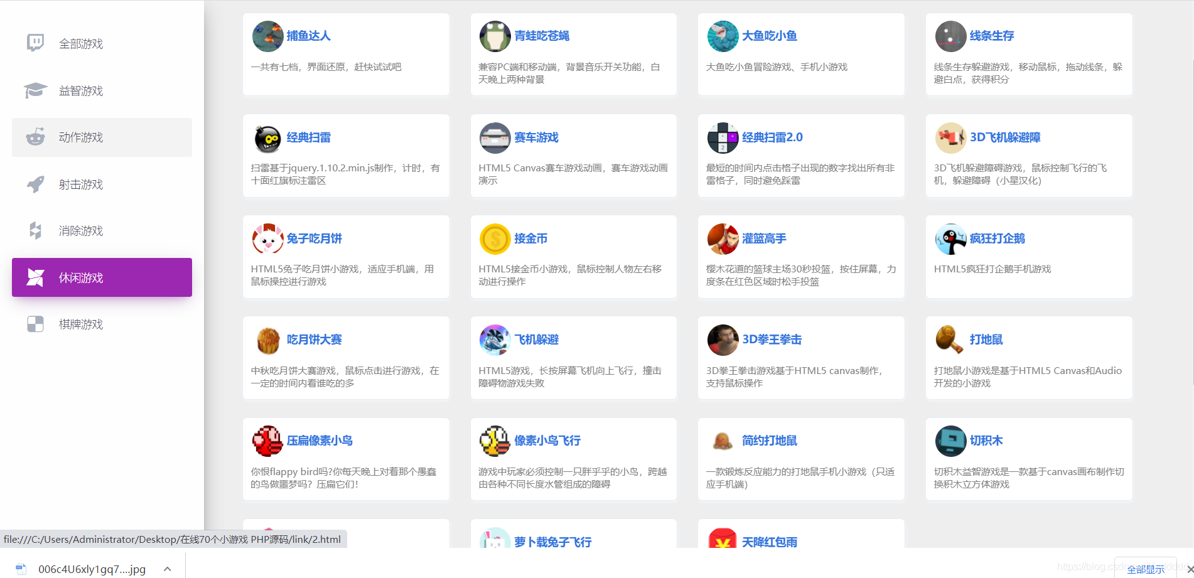1194x578 pixels.
Task: Open the 3D飞机躲避障 plane icon
Action: tap(951, 138)
